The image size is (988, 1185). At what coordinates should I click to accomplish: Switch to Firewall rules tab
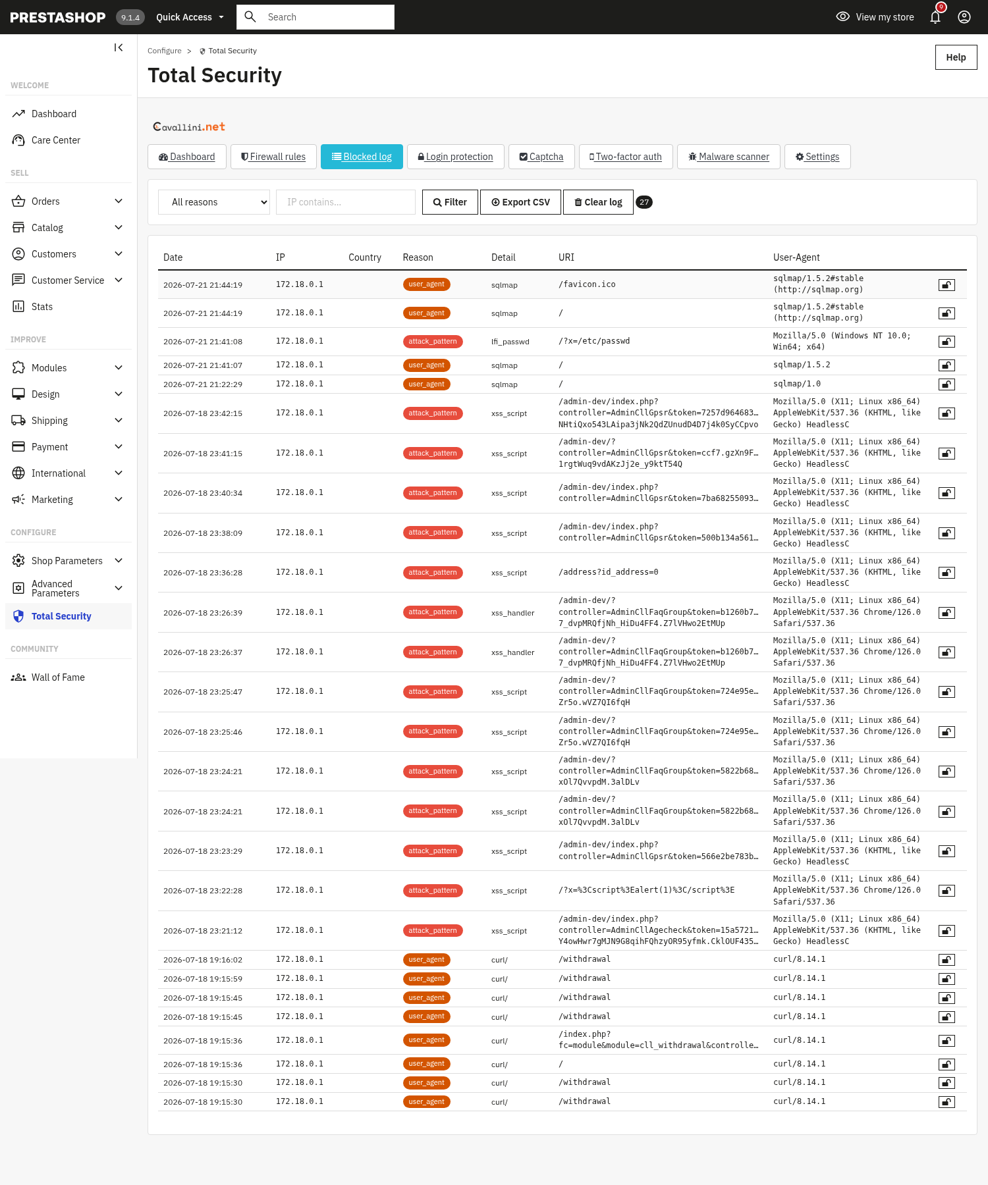[273, 157]
